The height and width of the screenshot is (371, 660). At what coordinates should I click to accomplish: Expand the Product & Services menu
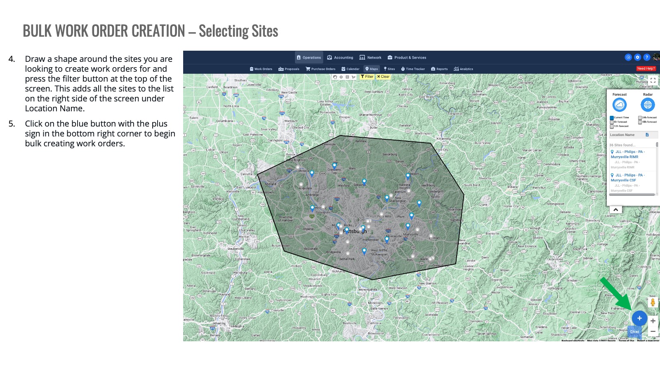click(407, 58)
